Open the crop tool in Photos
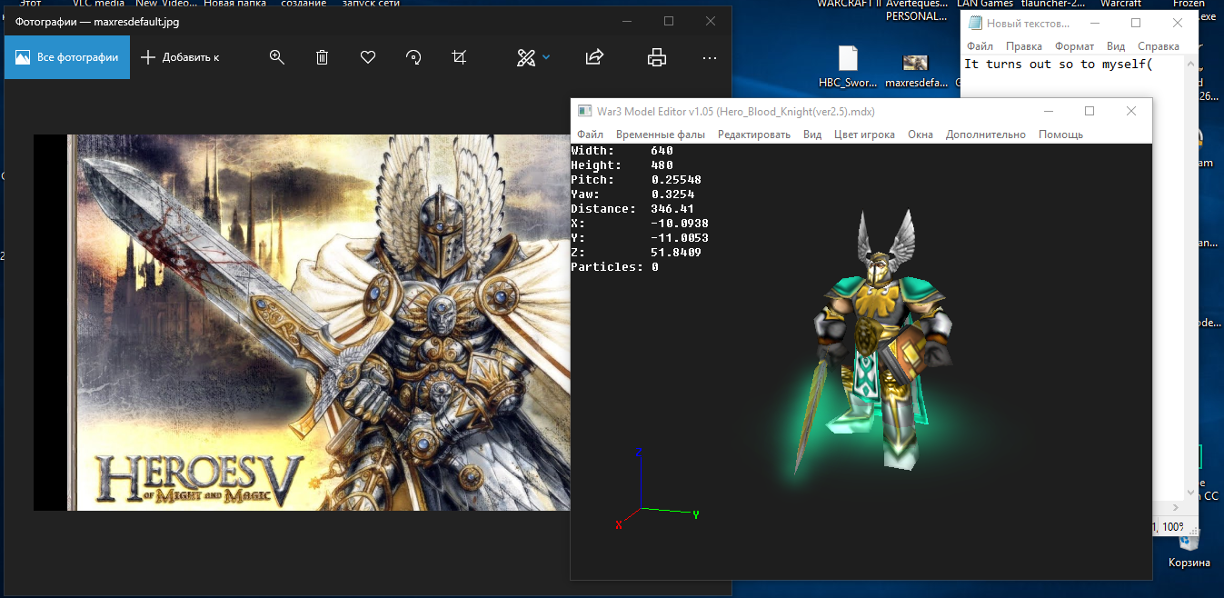 459,57
